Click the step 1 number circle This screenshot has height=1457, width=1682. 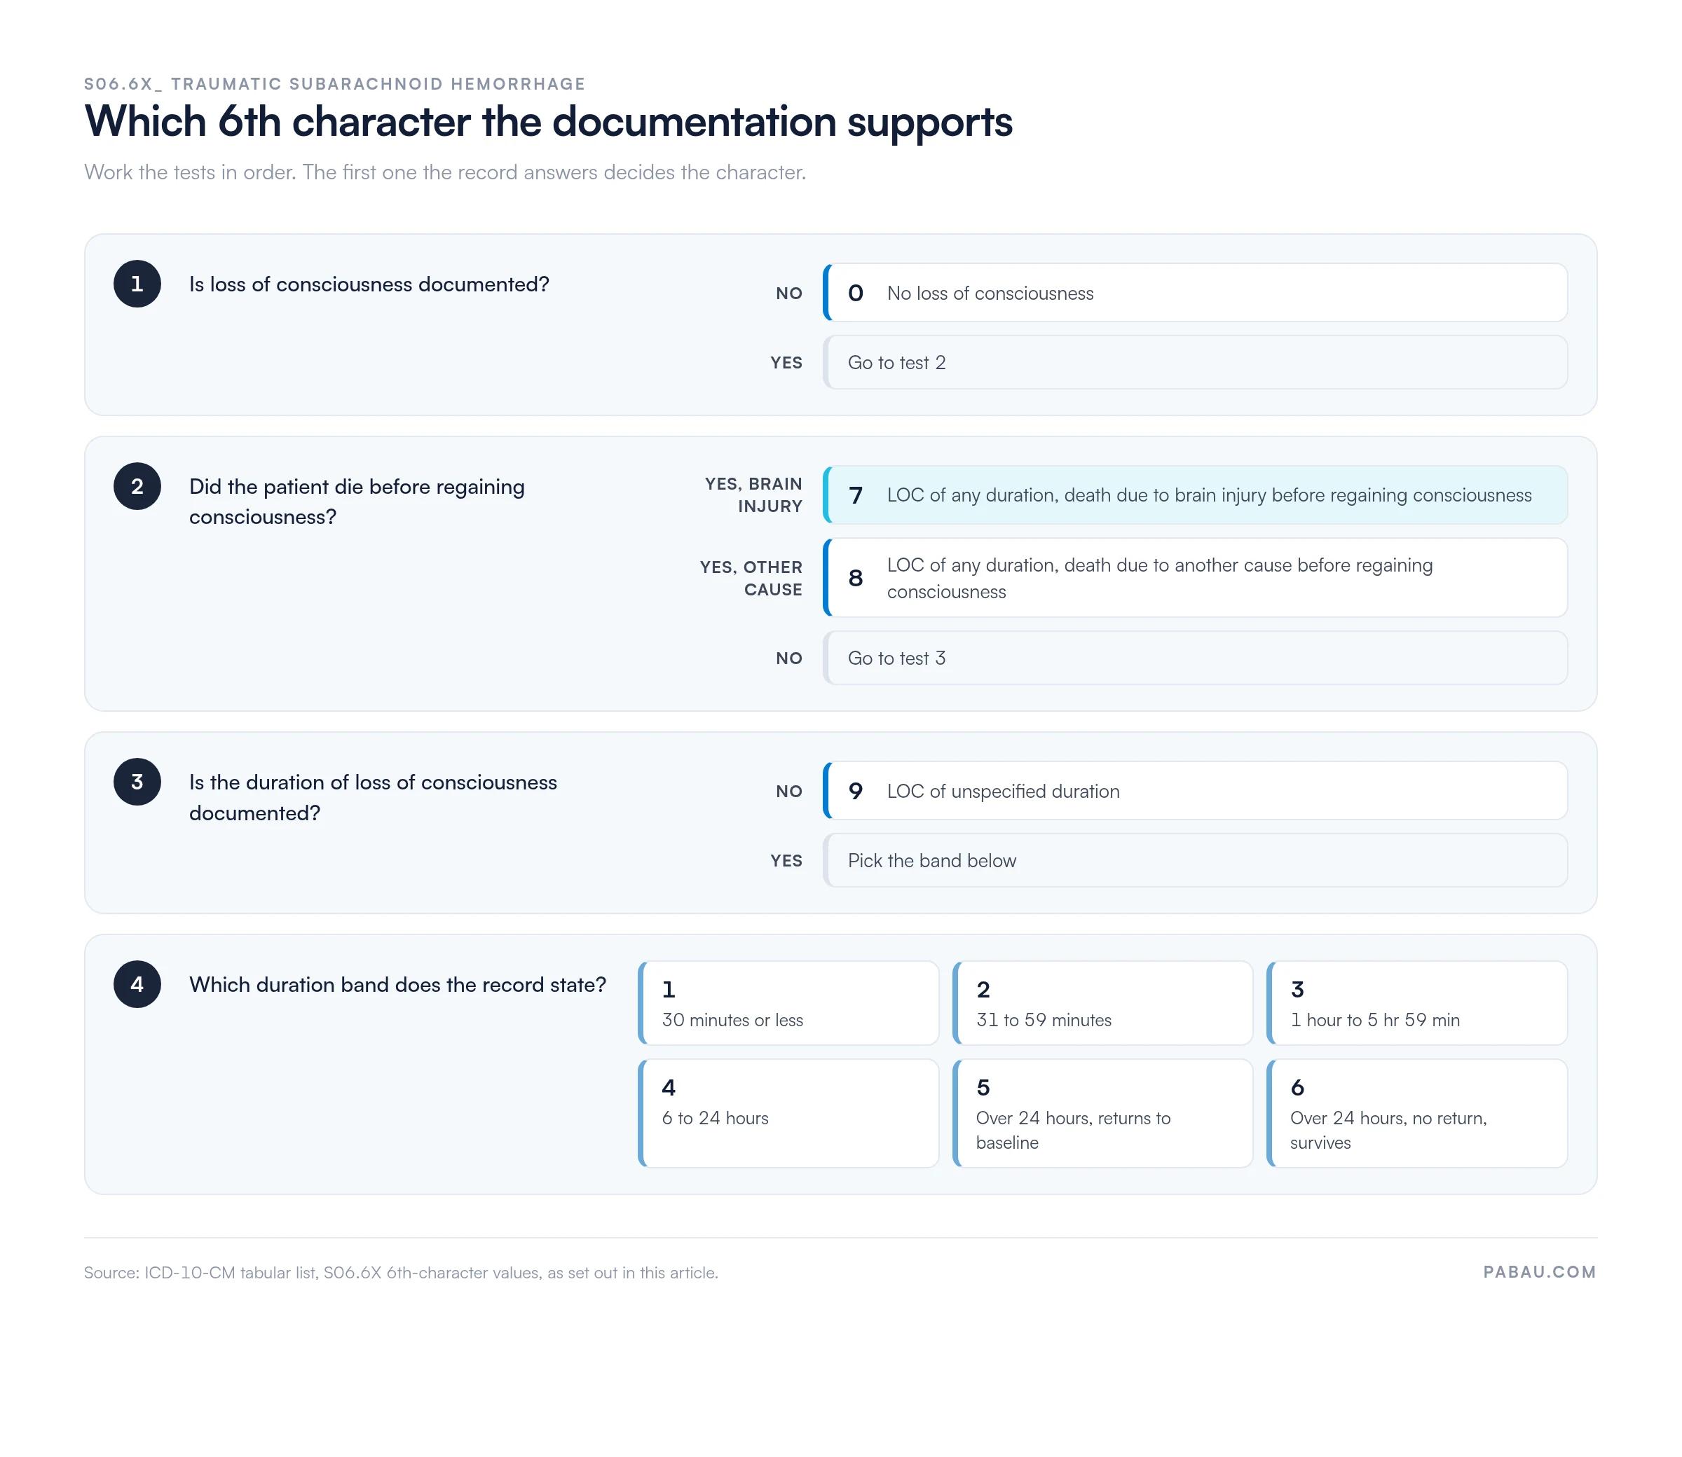tap(137, 284)
